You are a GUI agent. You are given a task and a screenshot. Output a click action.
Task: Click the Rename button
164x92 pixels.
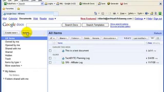point(96,38)
